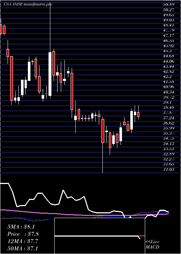Select the 50.27 price axis label

[168, 10]
